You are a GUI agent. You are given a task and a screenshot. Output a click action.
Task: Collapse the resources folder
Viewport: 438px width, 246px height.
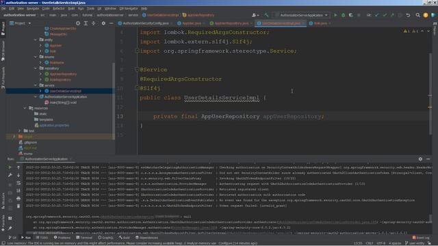click(x=25, y=108)
